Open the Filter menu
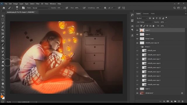Image resolution: width=187 pixels, height=105 pixels. pyautogui.click(x=38, y=4)
